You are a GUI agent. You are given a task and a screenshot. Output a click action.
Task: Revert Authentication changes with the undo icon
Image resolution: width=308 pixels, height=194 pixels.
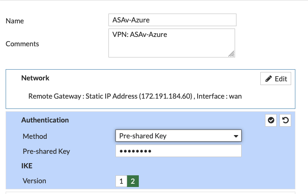pos(285,121)
